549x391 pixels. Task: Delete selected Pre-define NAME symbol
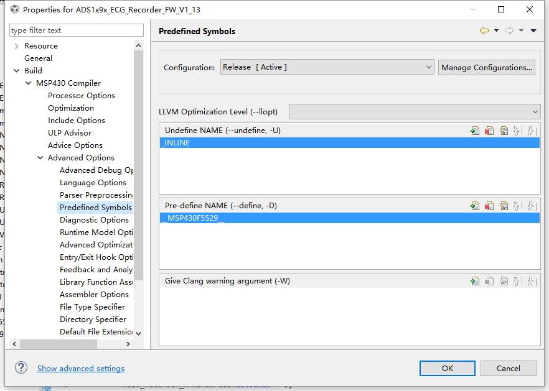pyautogui.click(x=489, y=206)
